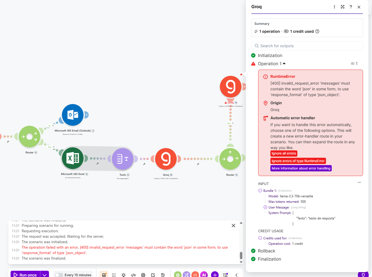
Task: Open the green Tools favorite icon
Action: [178, 275]
